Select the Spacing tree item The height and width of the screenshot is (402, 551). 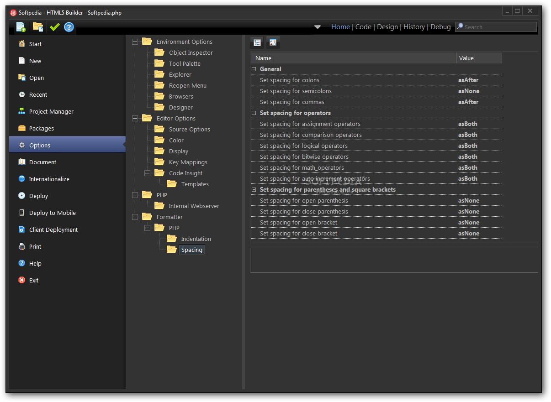click(192, 250)
